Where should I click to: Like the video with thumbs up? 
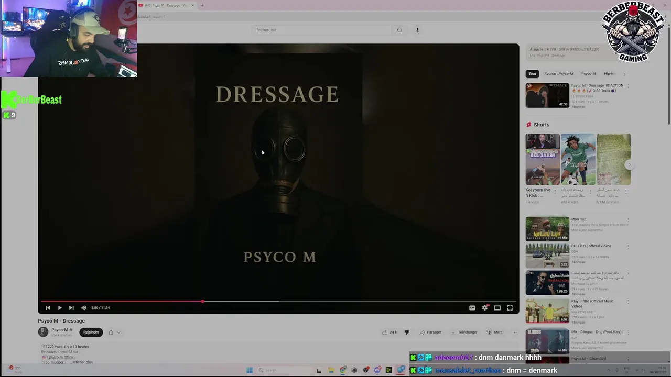pyautogui.click(x=389, y=332)
